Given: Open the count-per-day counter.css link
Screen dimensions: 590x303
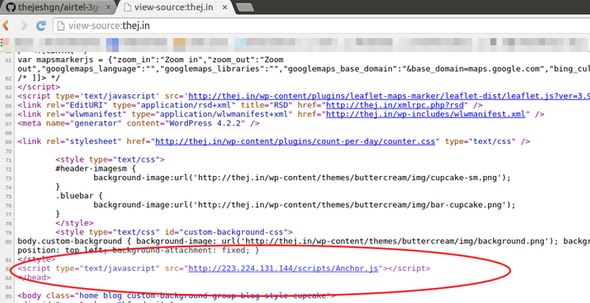Looking at the screenshot, I should click(295, 141).
